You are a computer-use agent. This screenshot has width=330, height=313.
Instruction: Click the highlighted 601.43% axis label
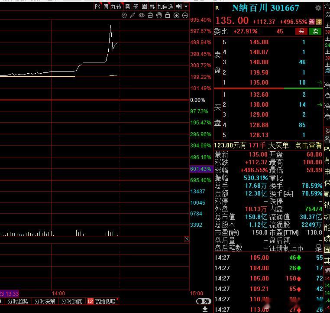coord(201,169)
